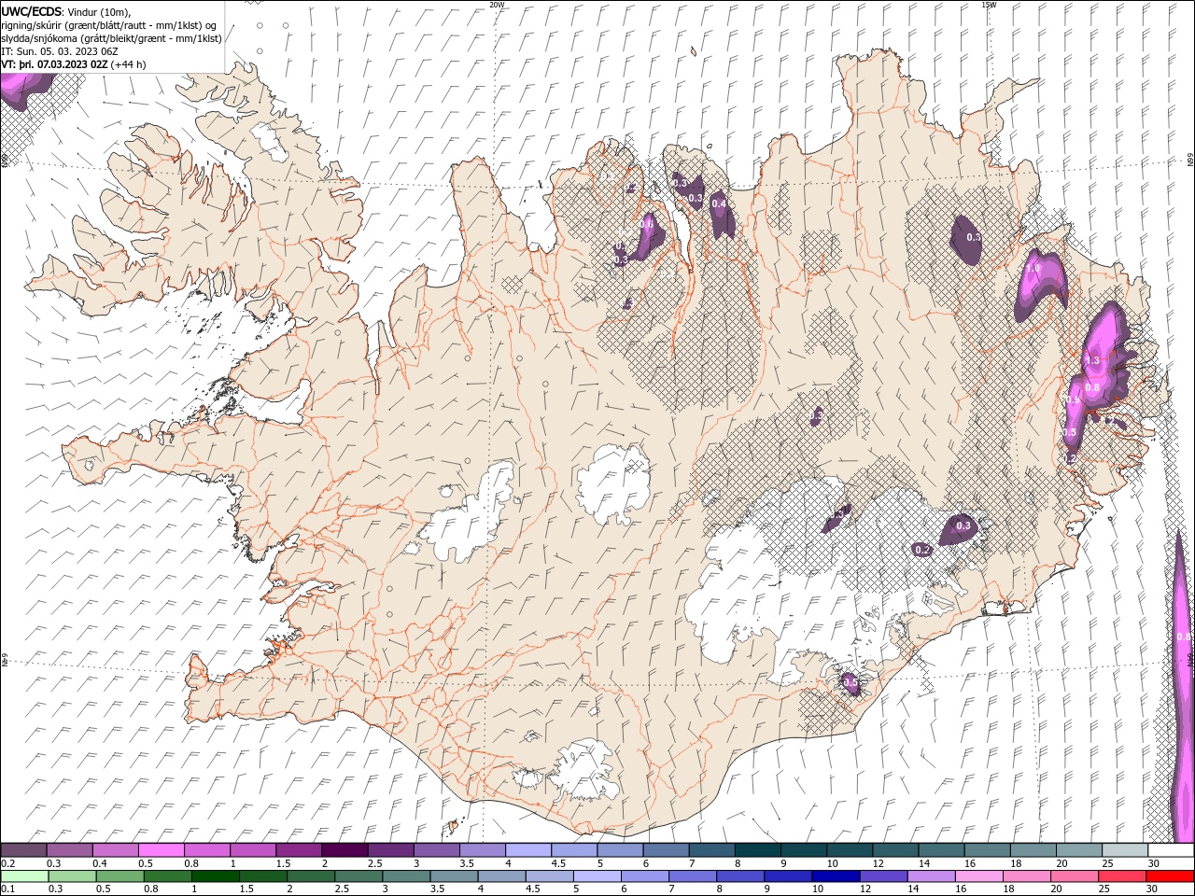
Task: Pick the lower legend light green swatch labeled 0.1
Action: pos(23,876)
